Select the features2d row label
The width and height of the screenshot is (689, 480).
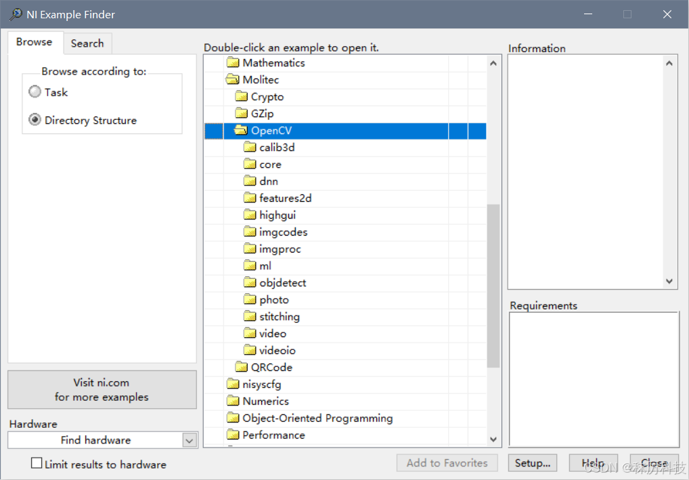tap(285, 198)
